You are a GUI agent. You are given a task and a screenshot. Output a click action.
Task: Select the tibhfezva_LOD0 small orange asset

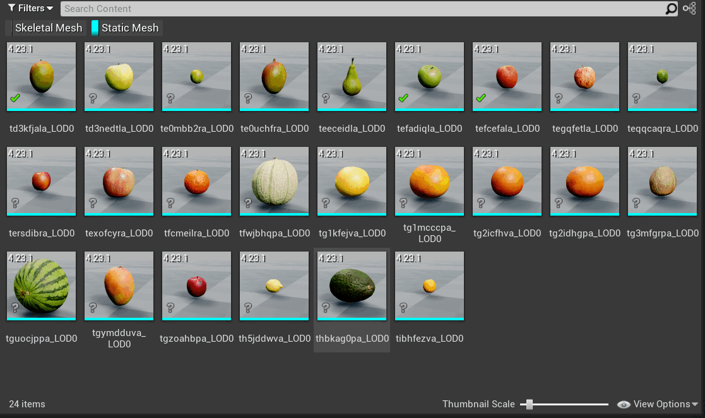point(429,286)
